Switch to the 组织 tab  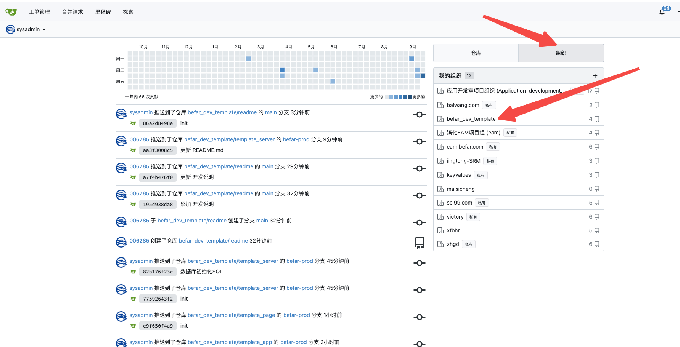(561, 53)
